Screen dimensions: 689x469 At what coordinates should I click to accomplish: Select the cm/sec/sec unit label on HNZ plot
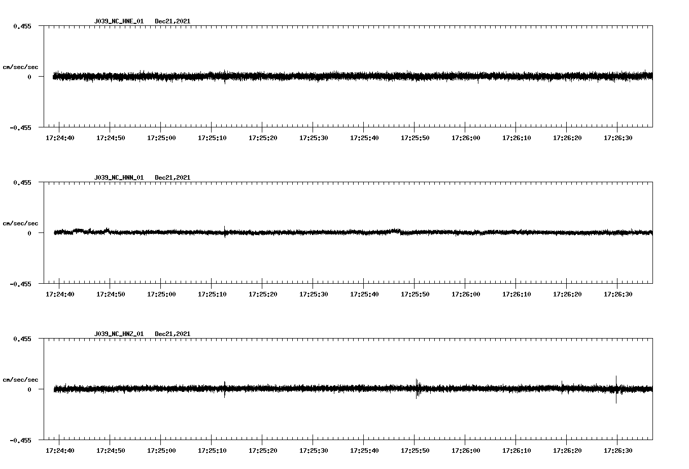click(x=21, y=380)
